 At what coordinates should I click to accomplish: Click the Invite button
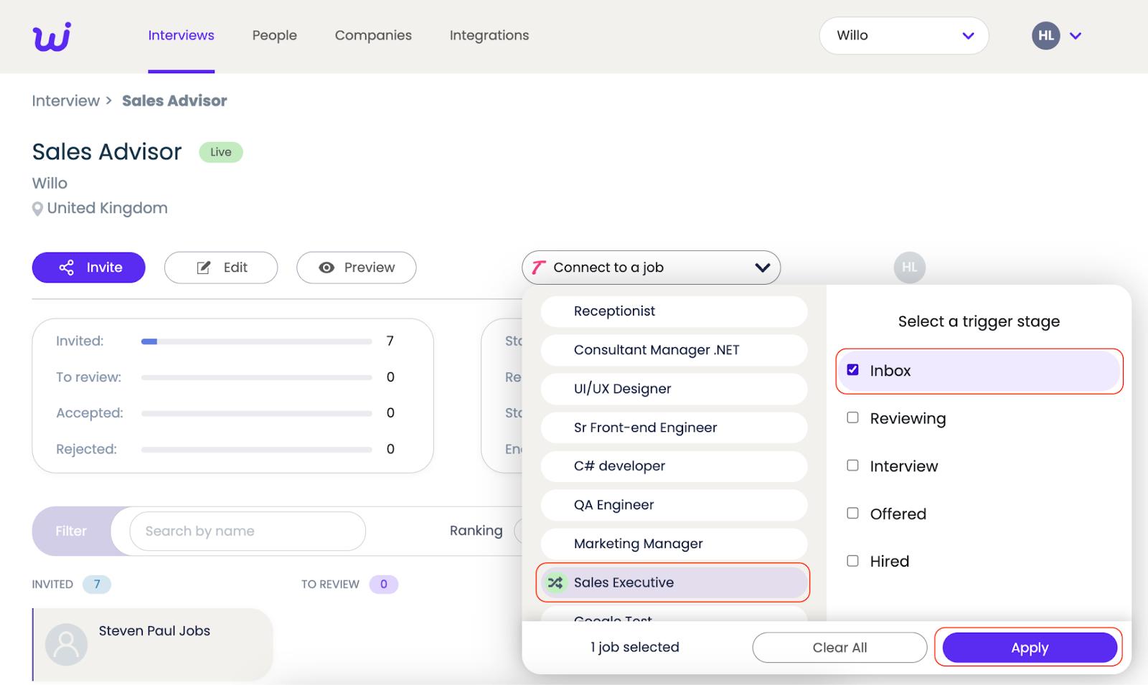[89, 268]
